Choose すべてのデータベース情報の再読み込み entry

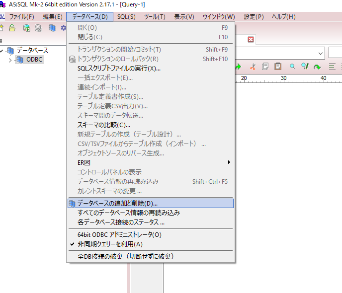click(151, 213)
